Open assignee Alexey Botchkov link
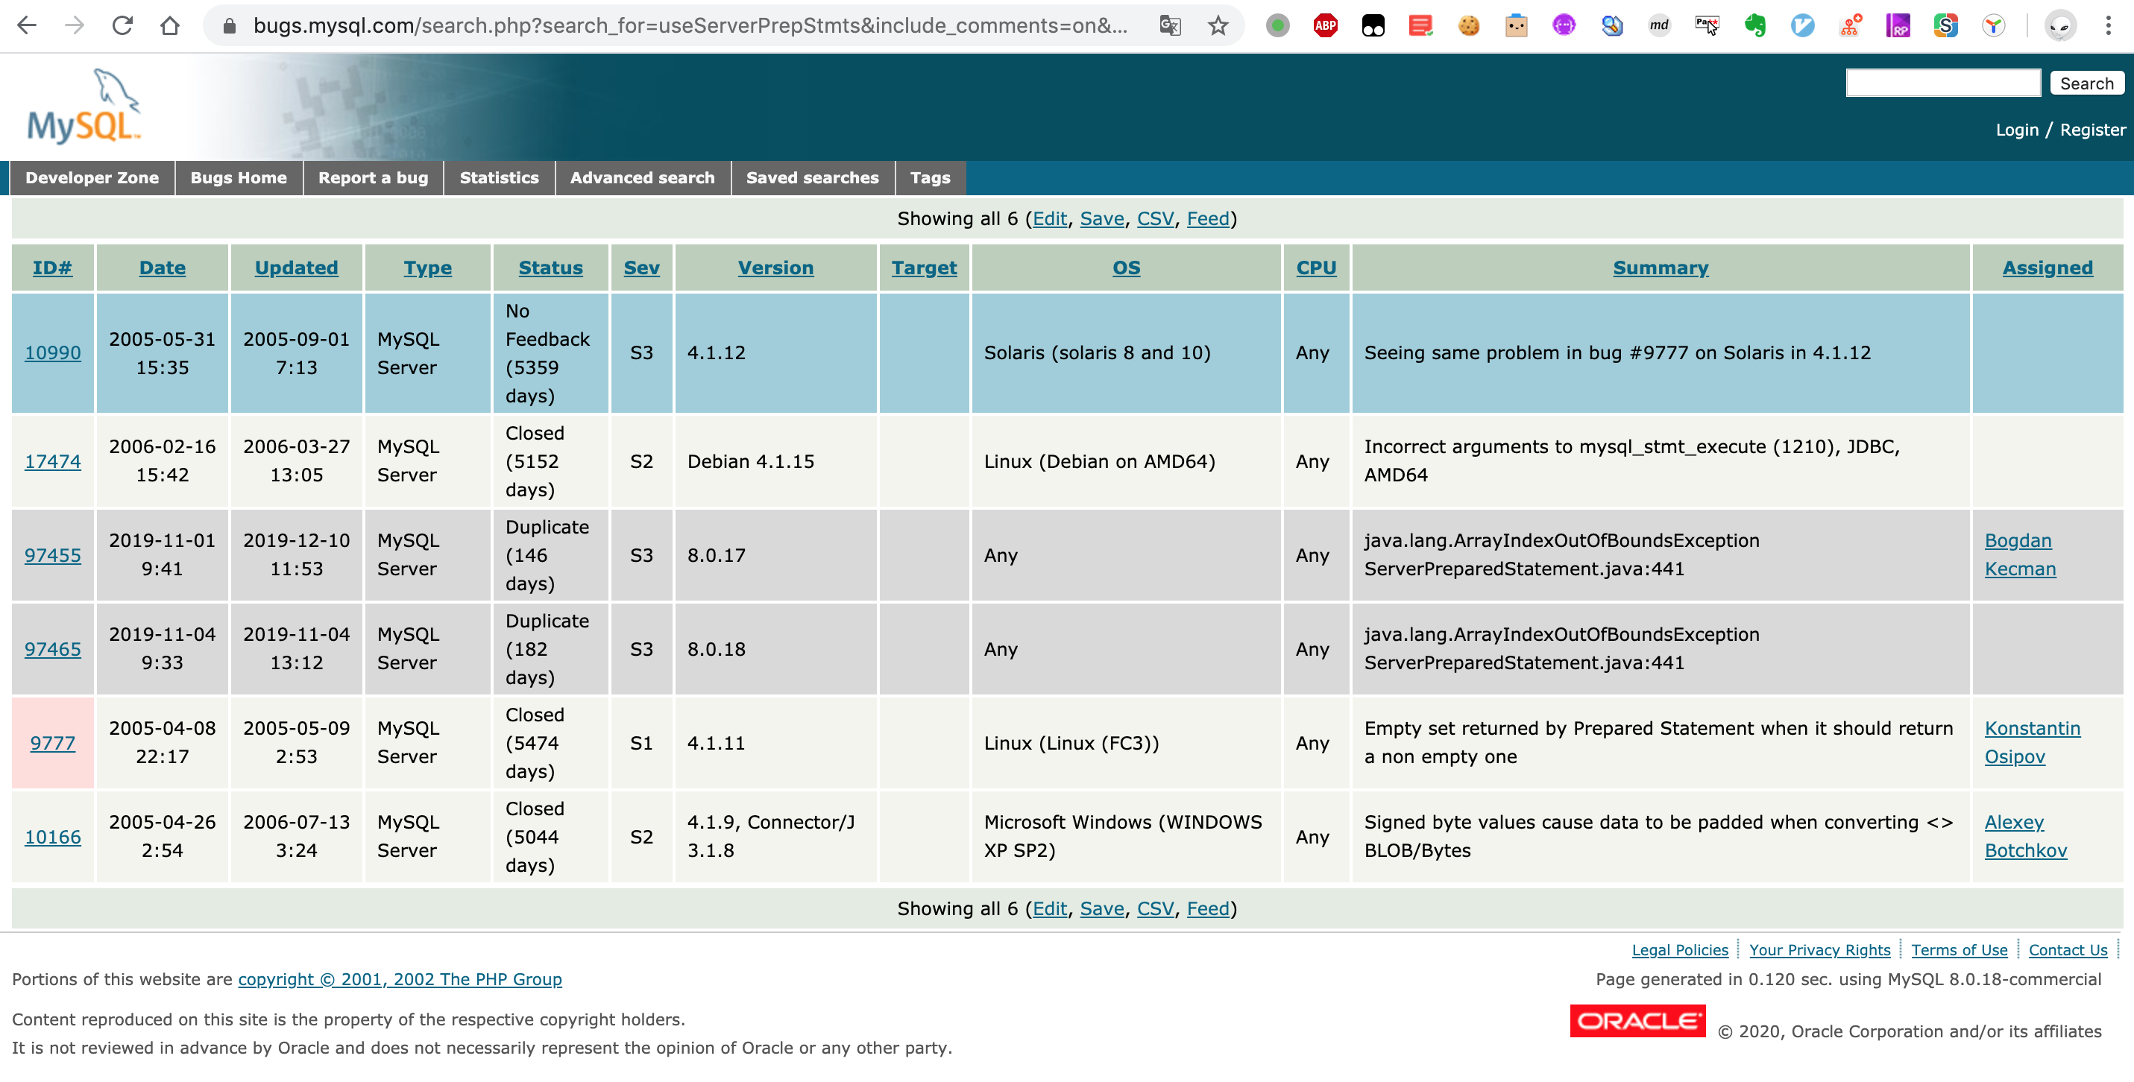The height and width of the screenshot is (1082, 2134). click(x=2025, y=837)
